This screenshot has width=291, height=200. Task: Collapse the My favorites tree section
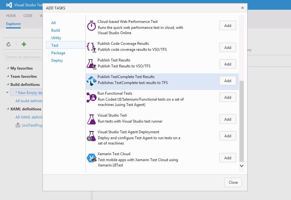click(x=8, y=68)
